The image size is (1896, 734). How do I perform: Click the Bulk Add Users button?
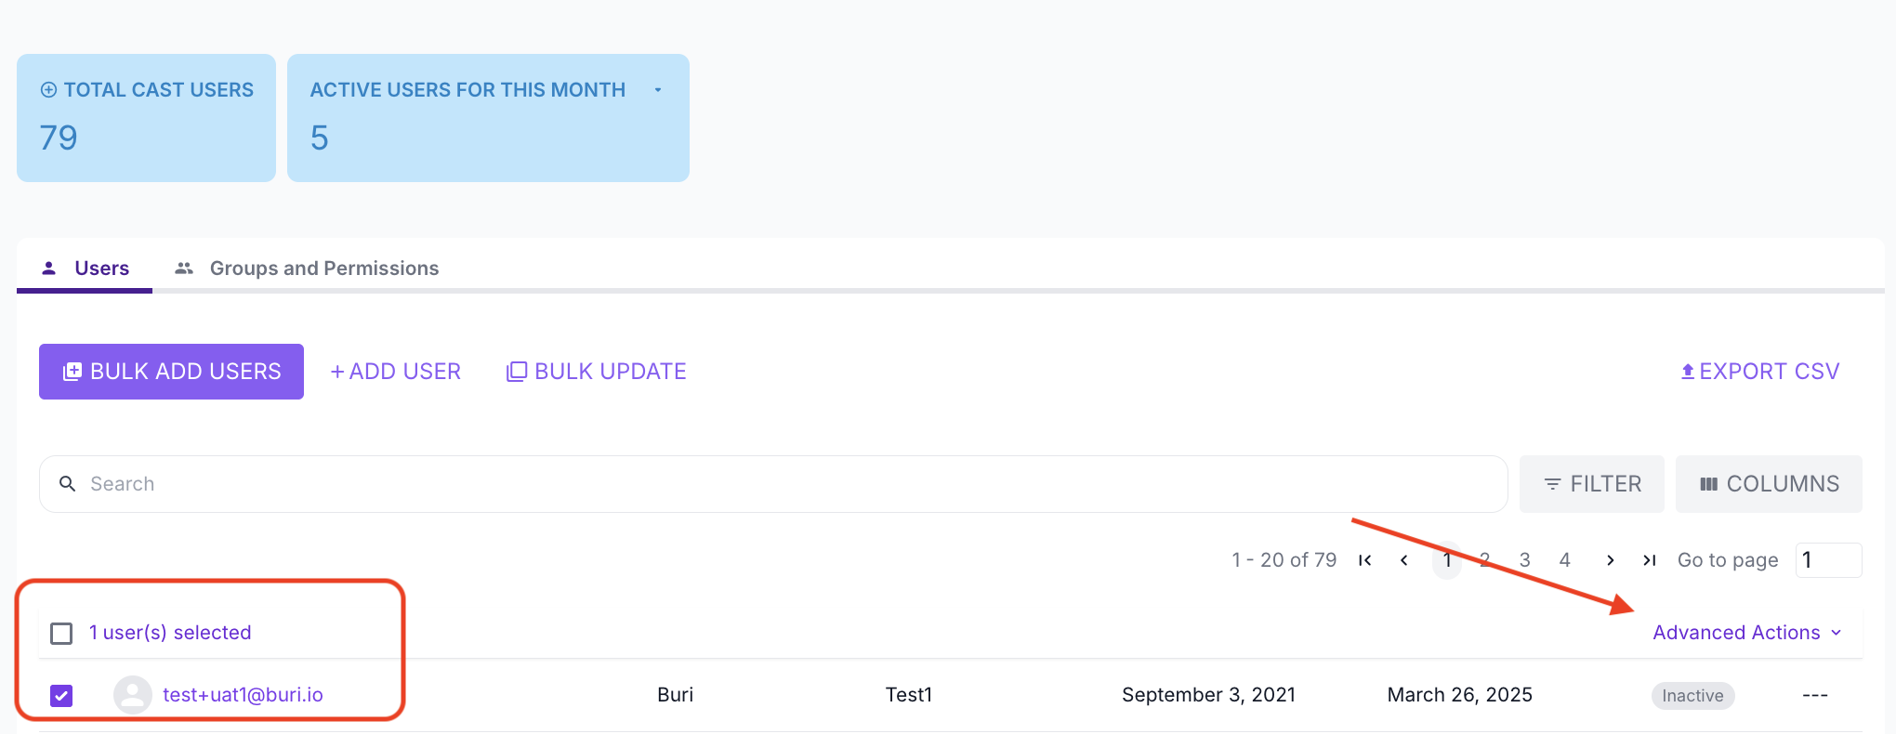tap(171, 372)
